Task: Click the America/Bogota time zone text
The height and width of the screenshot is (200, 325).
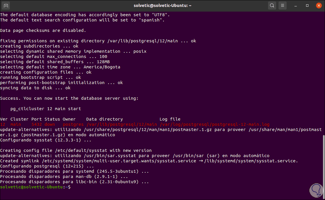Action: click(101, 67)
